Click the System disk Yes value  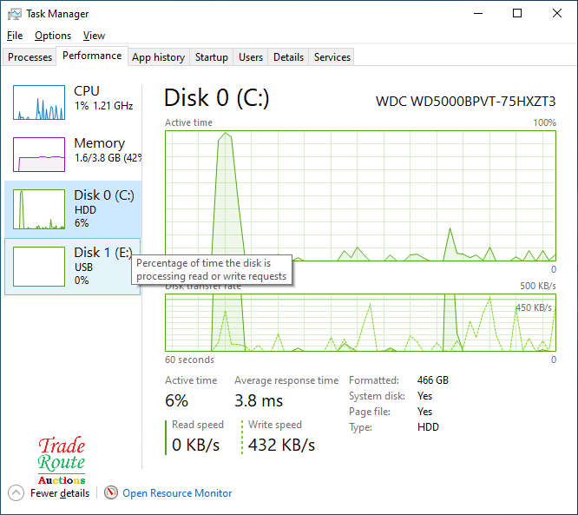tap(424, 396)
